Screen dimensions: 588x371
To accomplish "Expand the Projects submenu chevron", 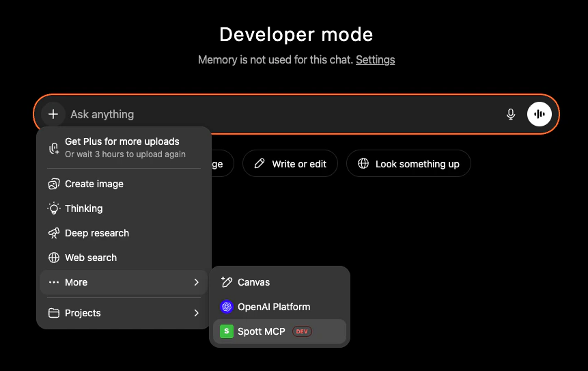I will (196, 313).
